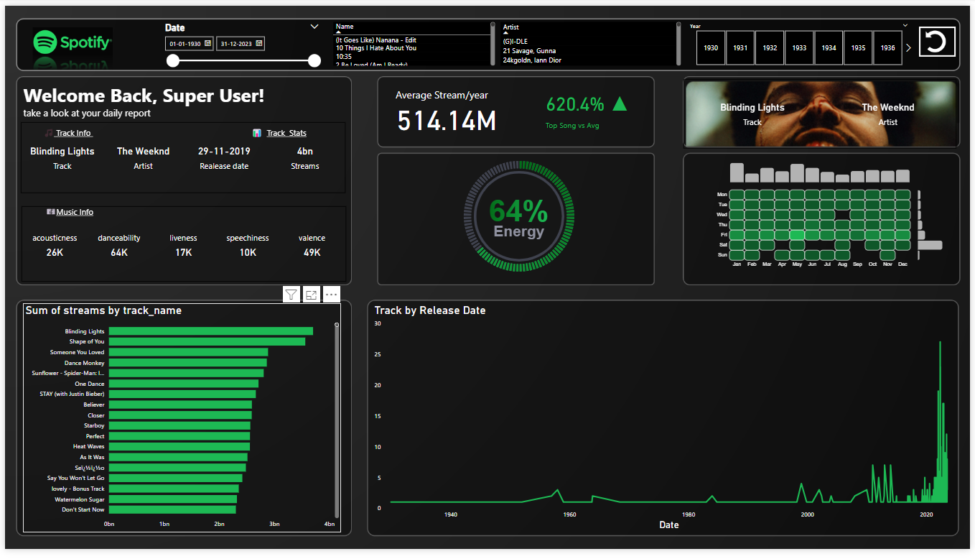Select year 1934 tile

[x=829, y=47]
